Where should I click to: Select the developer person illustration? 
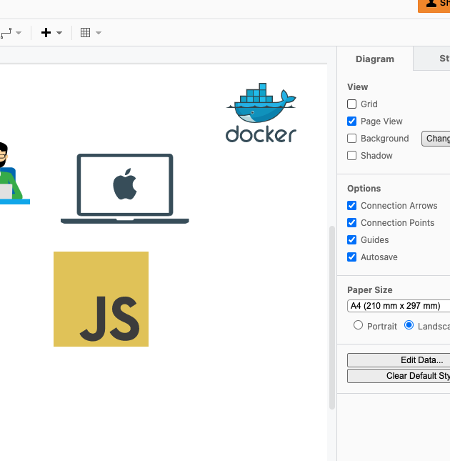click(14, 173)
